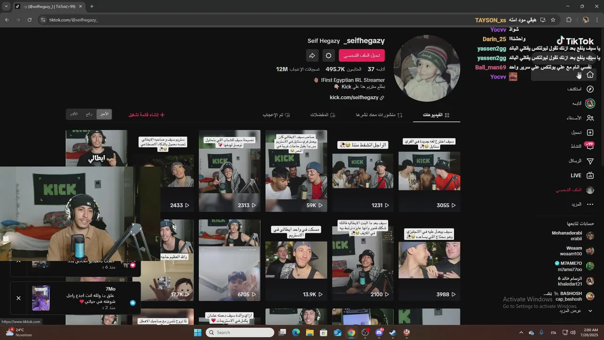Open the Following avatar icon in the sidebar

coord(590,103)
